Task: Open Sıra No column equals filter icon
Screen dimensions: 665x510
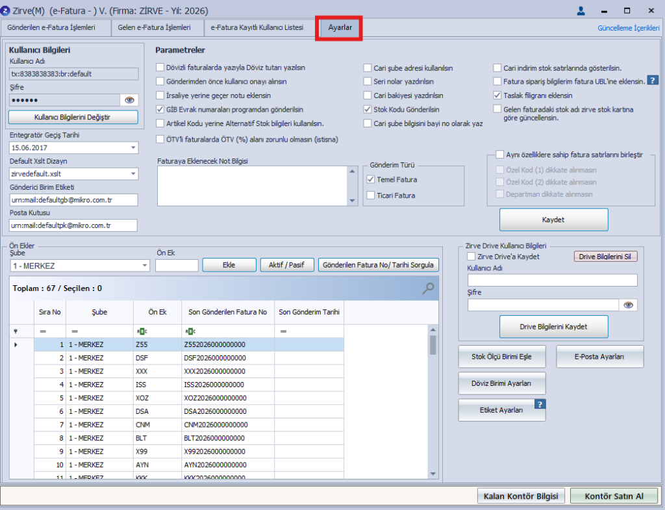Action: pyautogui.click(x=43, y=331)
